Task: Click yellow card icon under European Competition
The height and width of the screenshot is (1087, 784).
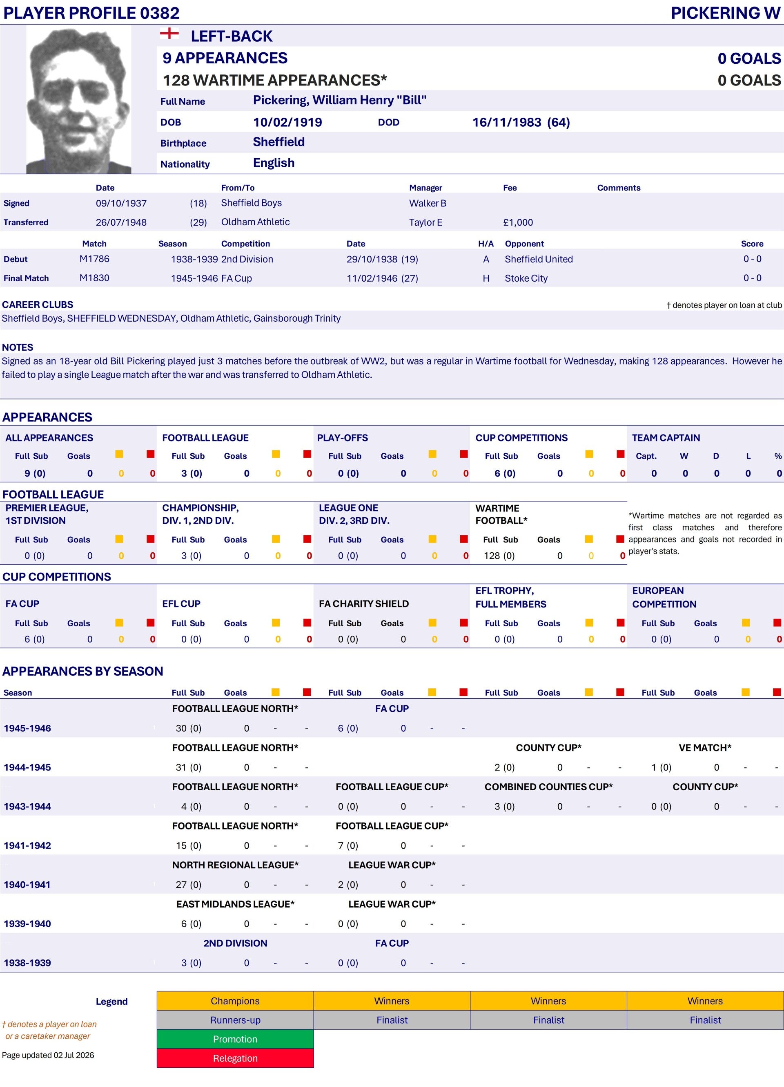Action: [746, 623]
